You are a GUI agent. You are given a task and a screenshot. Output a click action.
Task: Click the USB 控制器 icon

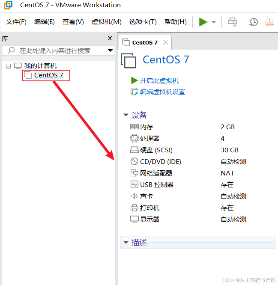tap(135, 184)
